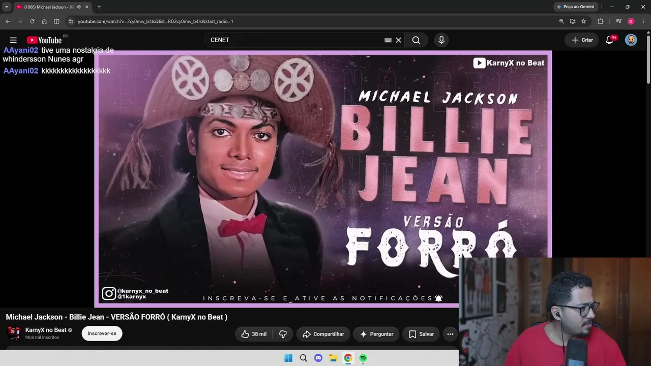
Task: Open Peça ao Gemini
Action: click(x=575, y=7)
